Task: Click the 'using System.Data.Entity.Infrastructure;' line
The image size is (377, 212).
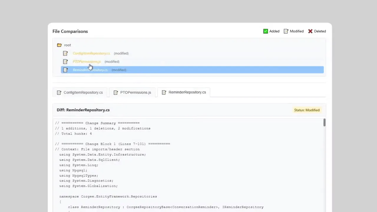Action: coord(102,155)
